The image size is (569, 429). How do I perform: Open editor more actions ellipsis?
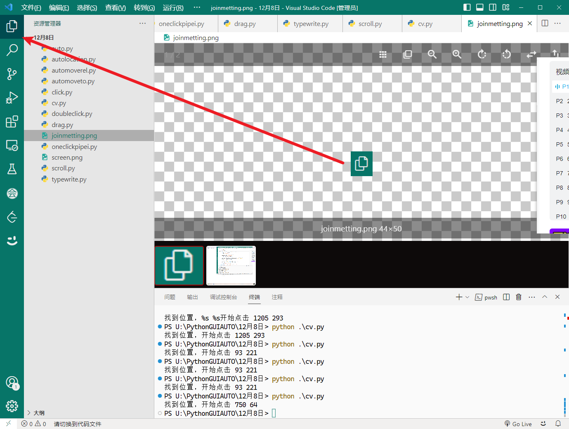click(557, 23)
